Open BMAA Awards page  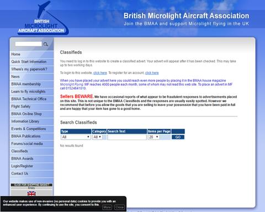pyautogui.click(x=31, y=158)
